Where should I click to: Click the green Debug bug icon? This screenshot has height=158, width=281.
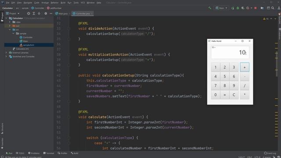coord(238,8)
